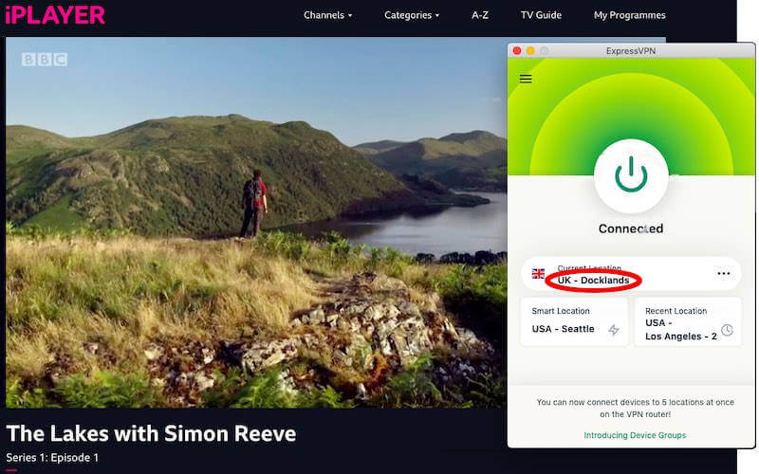Screen dimensions: 759x474
Task: Click the title The Lakes with Simon Reeve
Action: point(151,433)
